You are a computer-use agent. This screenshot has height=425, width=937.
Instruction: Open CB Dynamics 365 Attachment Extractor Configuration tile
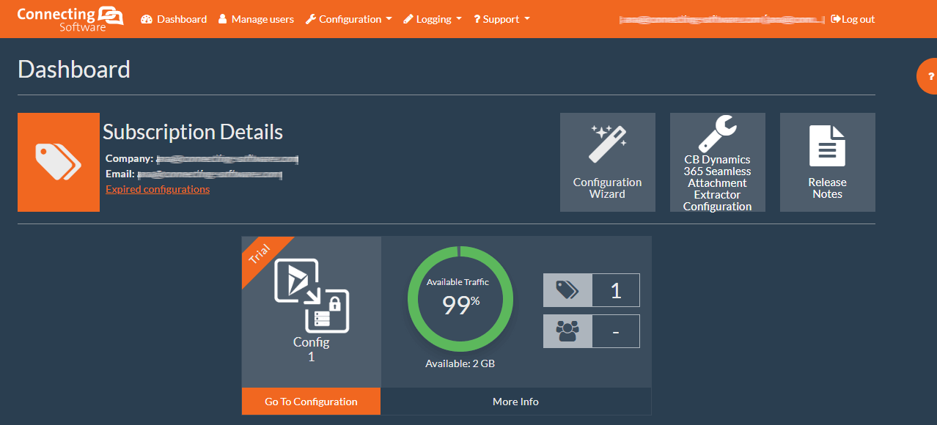coord(718,162)
